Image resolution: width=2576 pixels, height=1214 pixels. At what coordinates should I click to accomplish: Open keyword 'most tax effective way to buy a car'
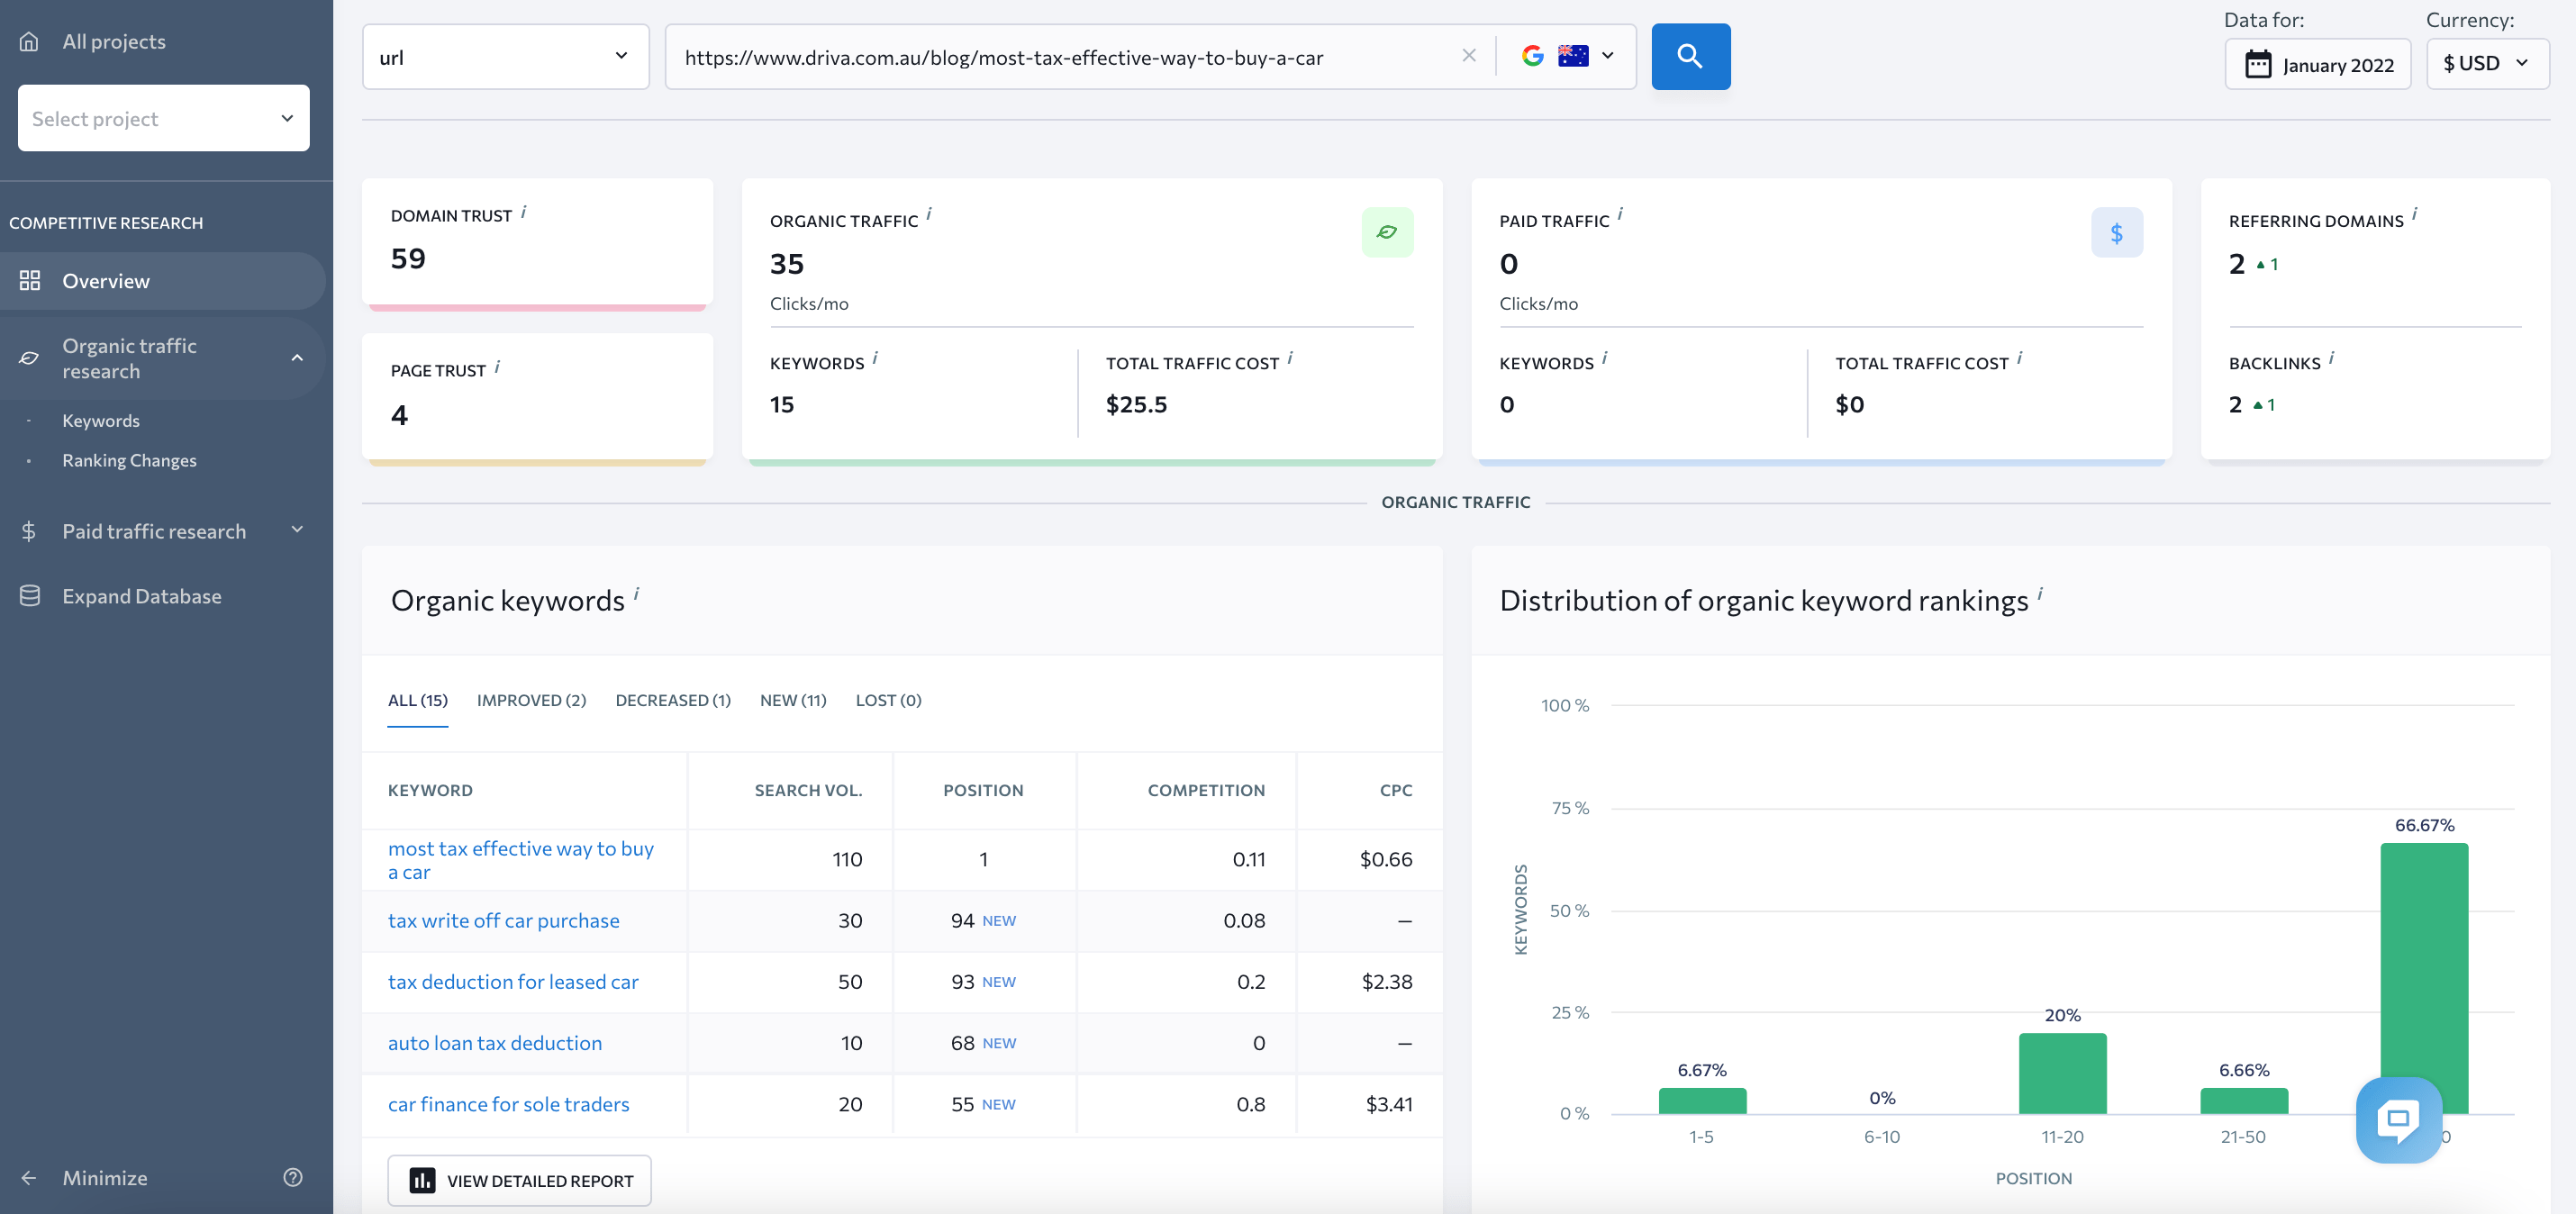(521, 860)
